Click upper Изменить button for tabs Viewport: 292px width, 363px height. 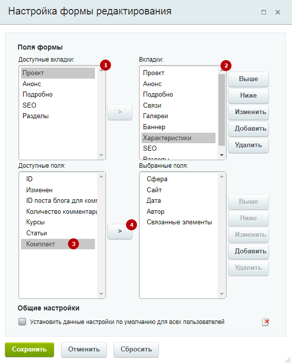[248, 112]
